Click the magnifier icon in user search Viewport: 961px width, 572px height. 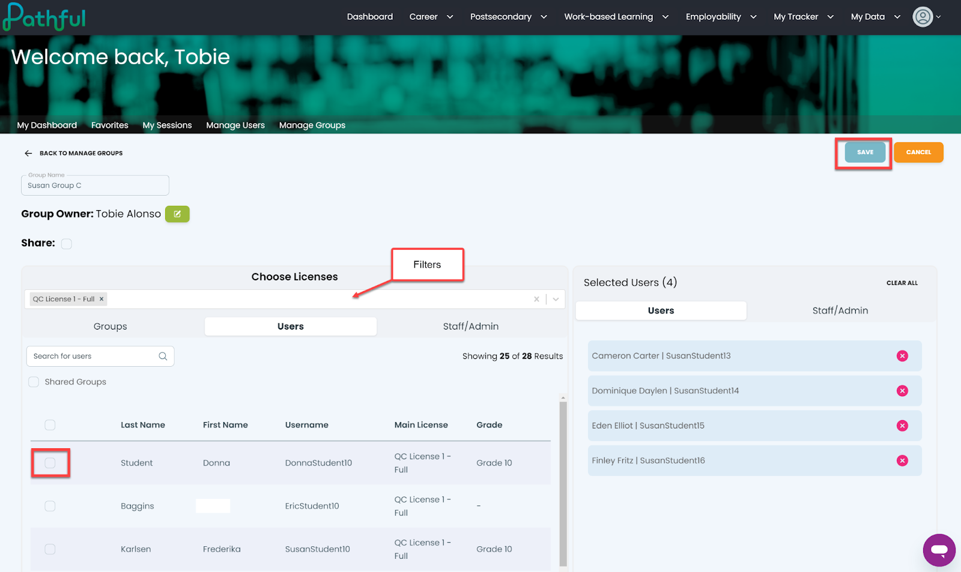(x=163, y=356)
